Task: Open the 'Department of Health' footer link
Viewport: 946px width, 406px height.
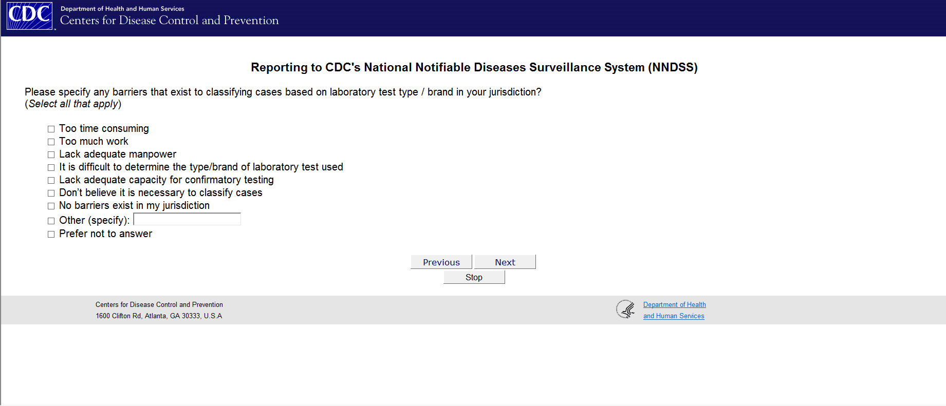Action: pyautogui.click(x=674, y=304)
